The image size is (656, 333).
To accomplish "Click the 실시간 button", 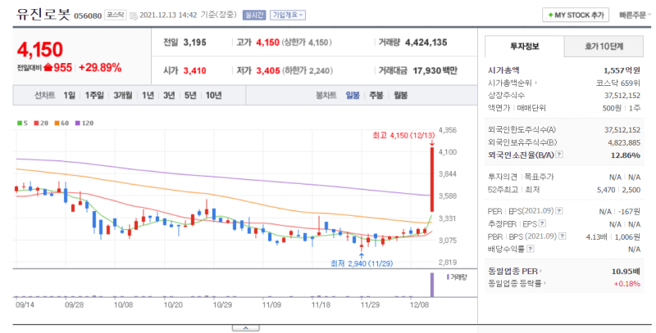I will pos(253,15).
